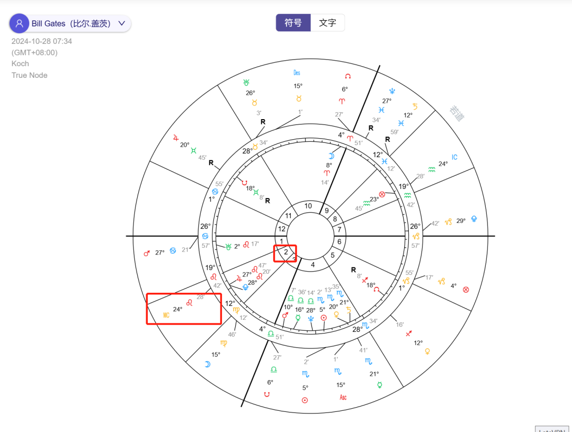Click the Venus glyph near 20 degrees Scorpio
This screenshot has width=572, height=432.
(x=337, y=315)
